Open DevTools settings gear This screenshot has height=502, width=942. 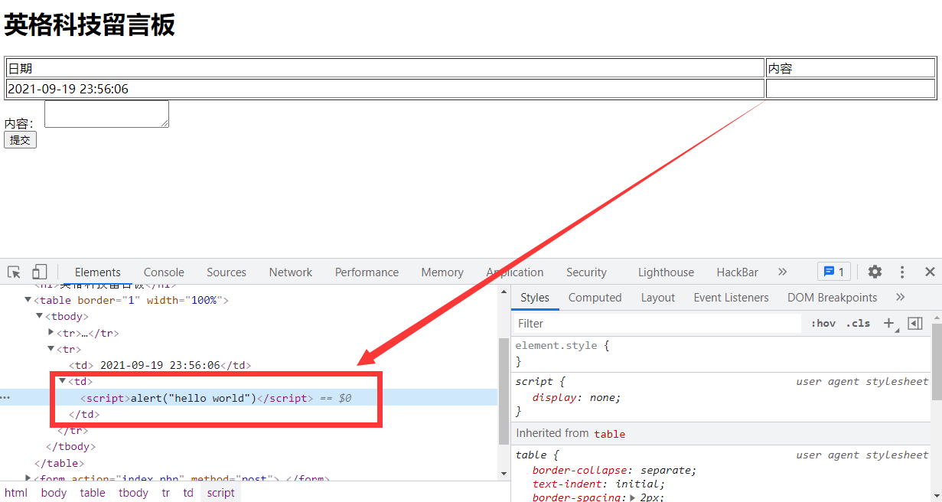coord(875,272)
